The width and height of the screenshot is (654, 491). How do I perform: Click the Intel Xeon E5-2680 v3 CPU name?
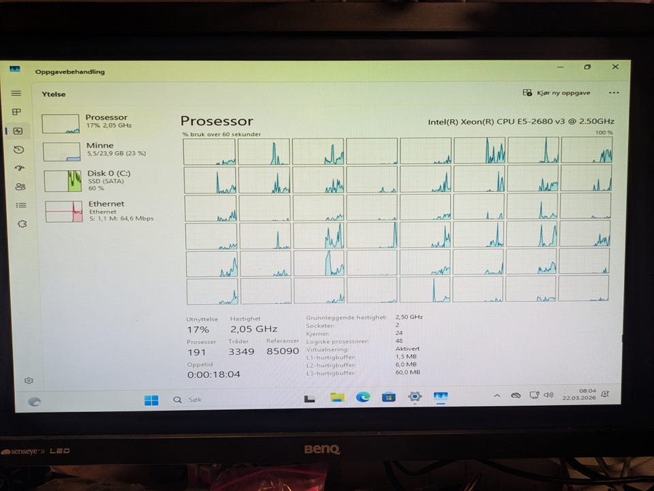point(521,121)
